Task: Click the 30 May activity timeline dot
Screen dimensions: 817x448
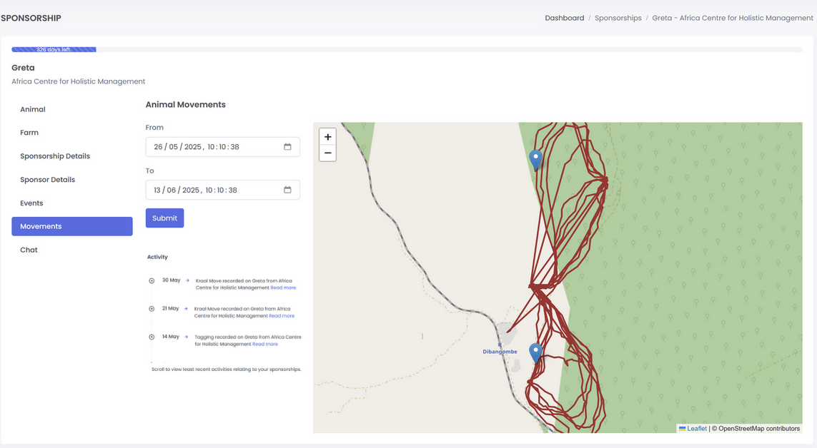Action: (x=152, y=280)
